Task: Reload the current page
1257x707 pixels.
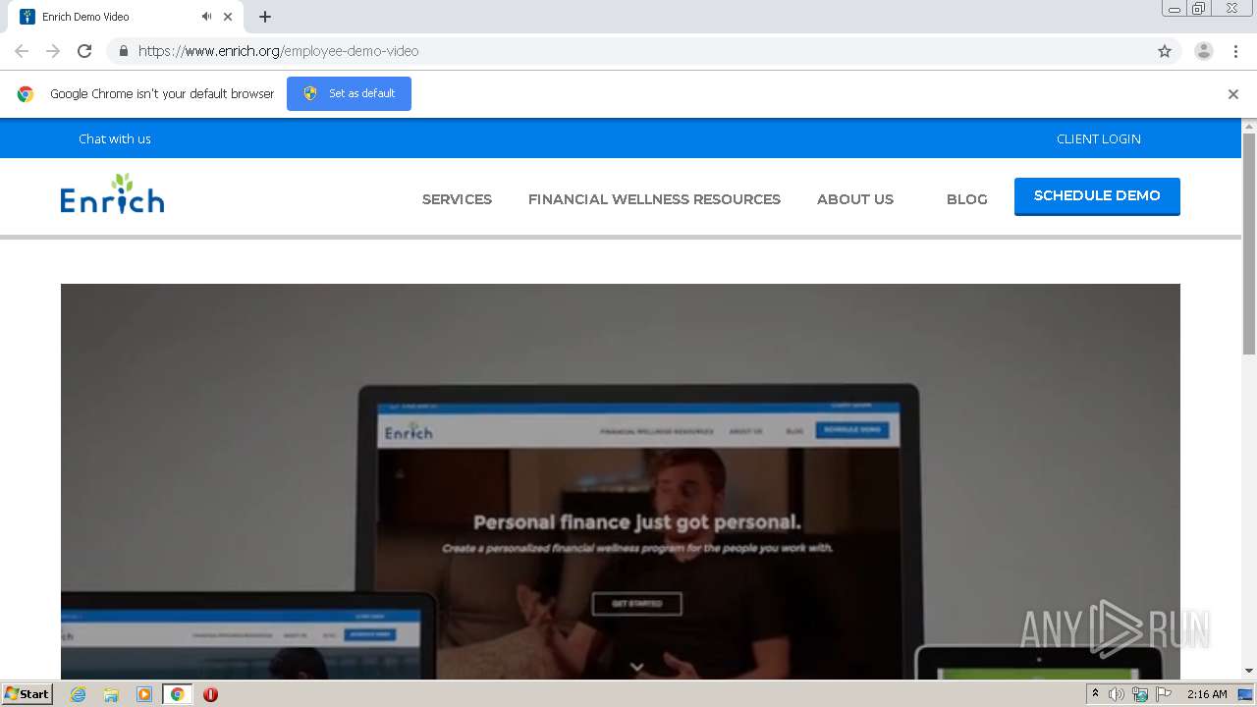Action: 84,51
